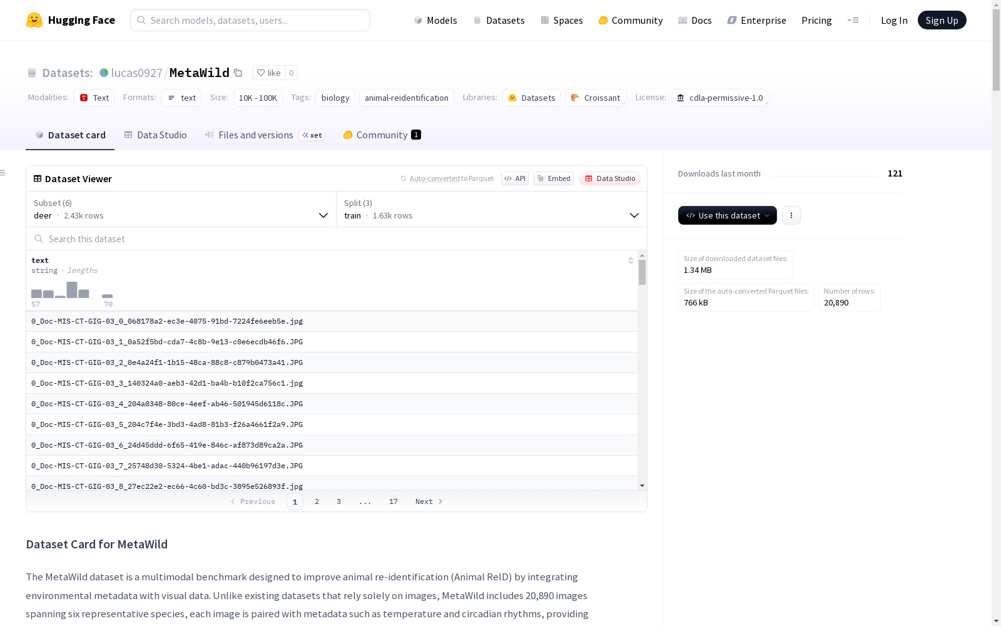
Task: Click the like count 0
Action: coord(291,73)
